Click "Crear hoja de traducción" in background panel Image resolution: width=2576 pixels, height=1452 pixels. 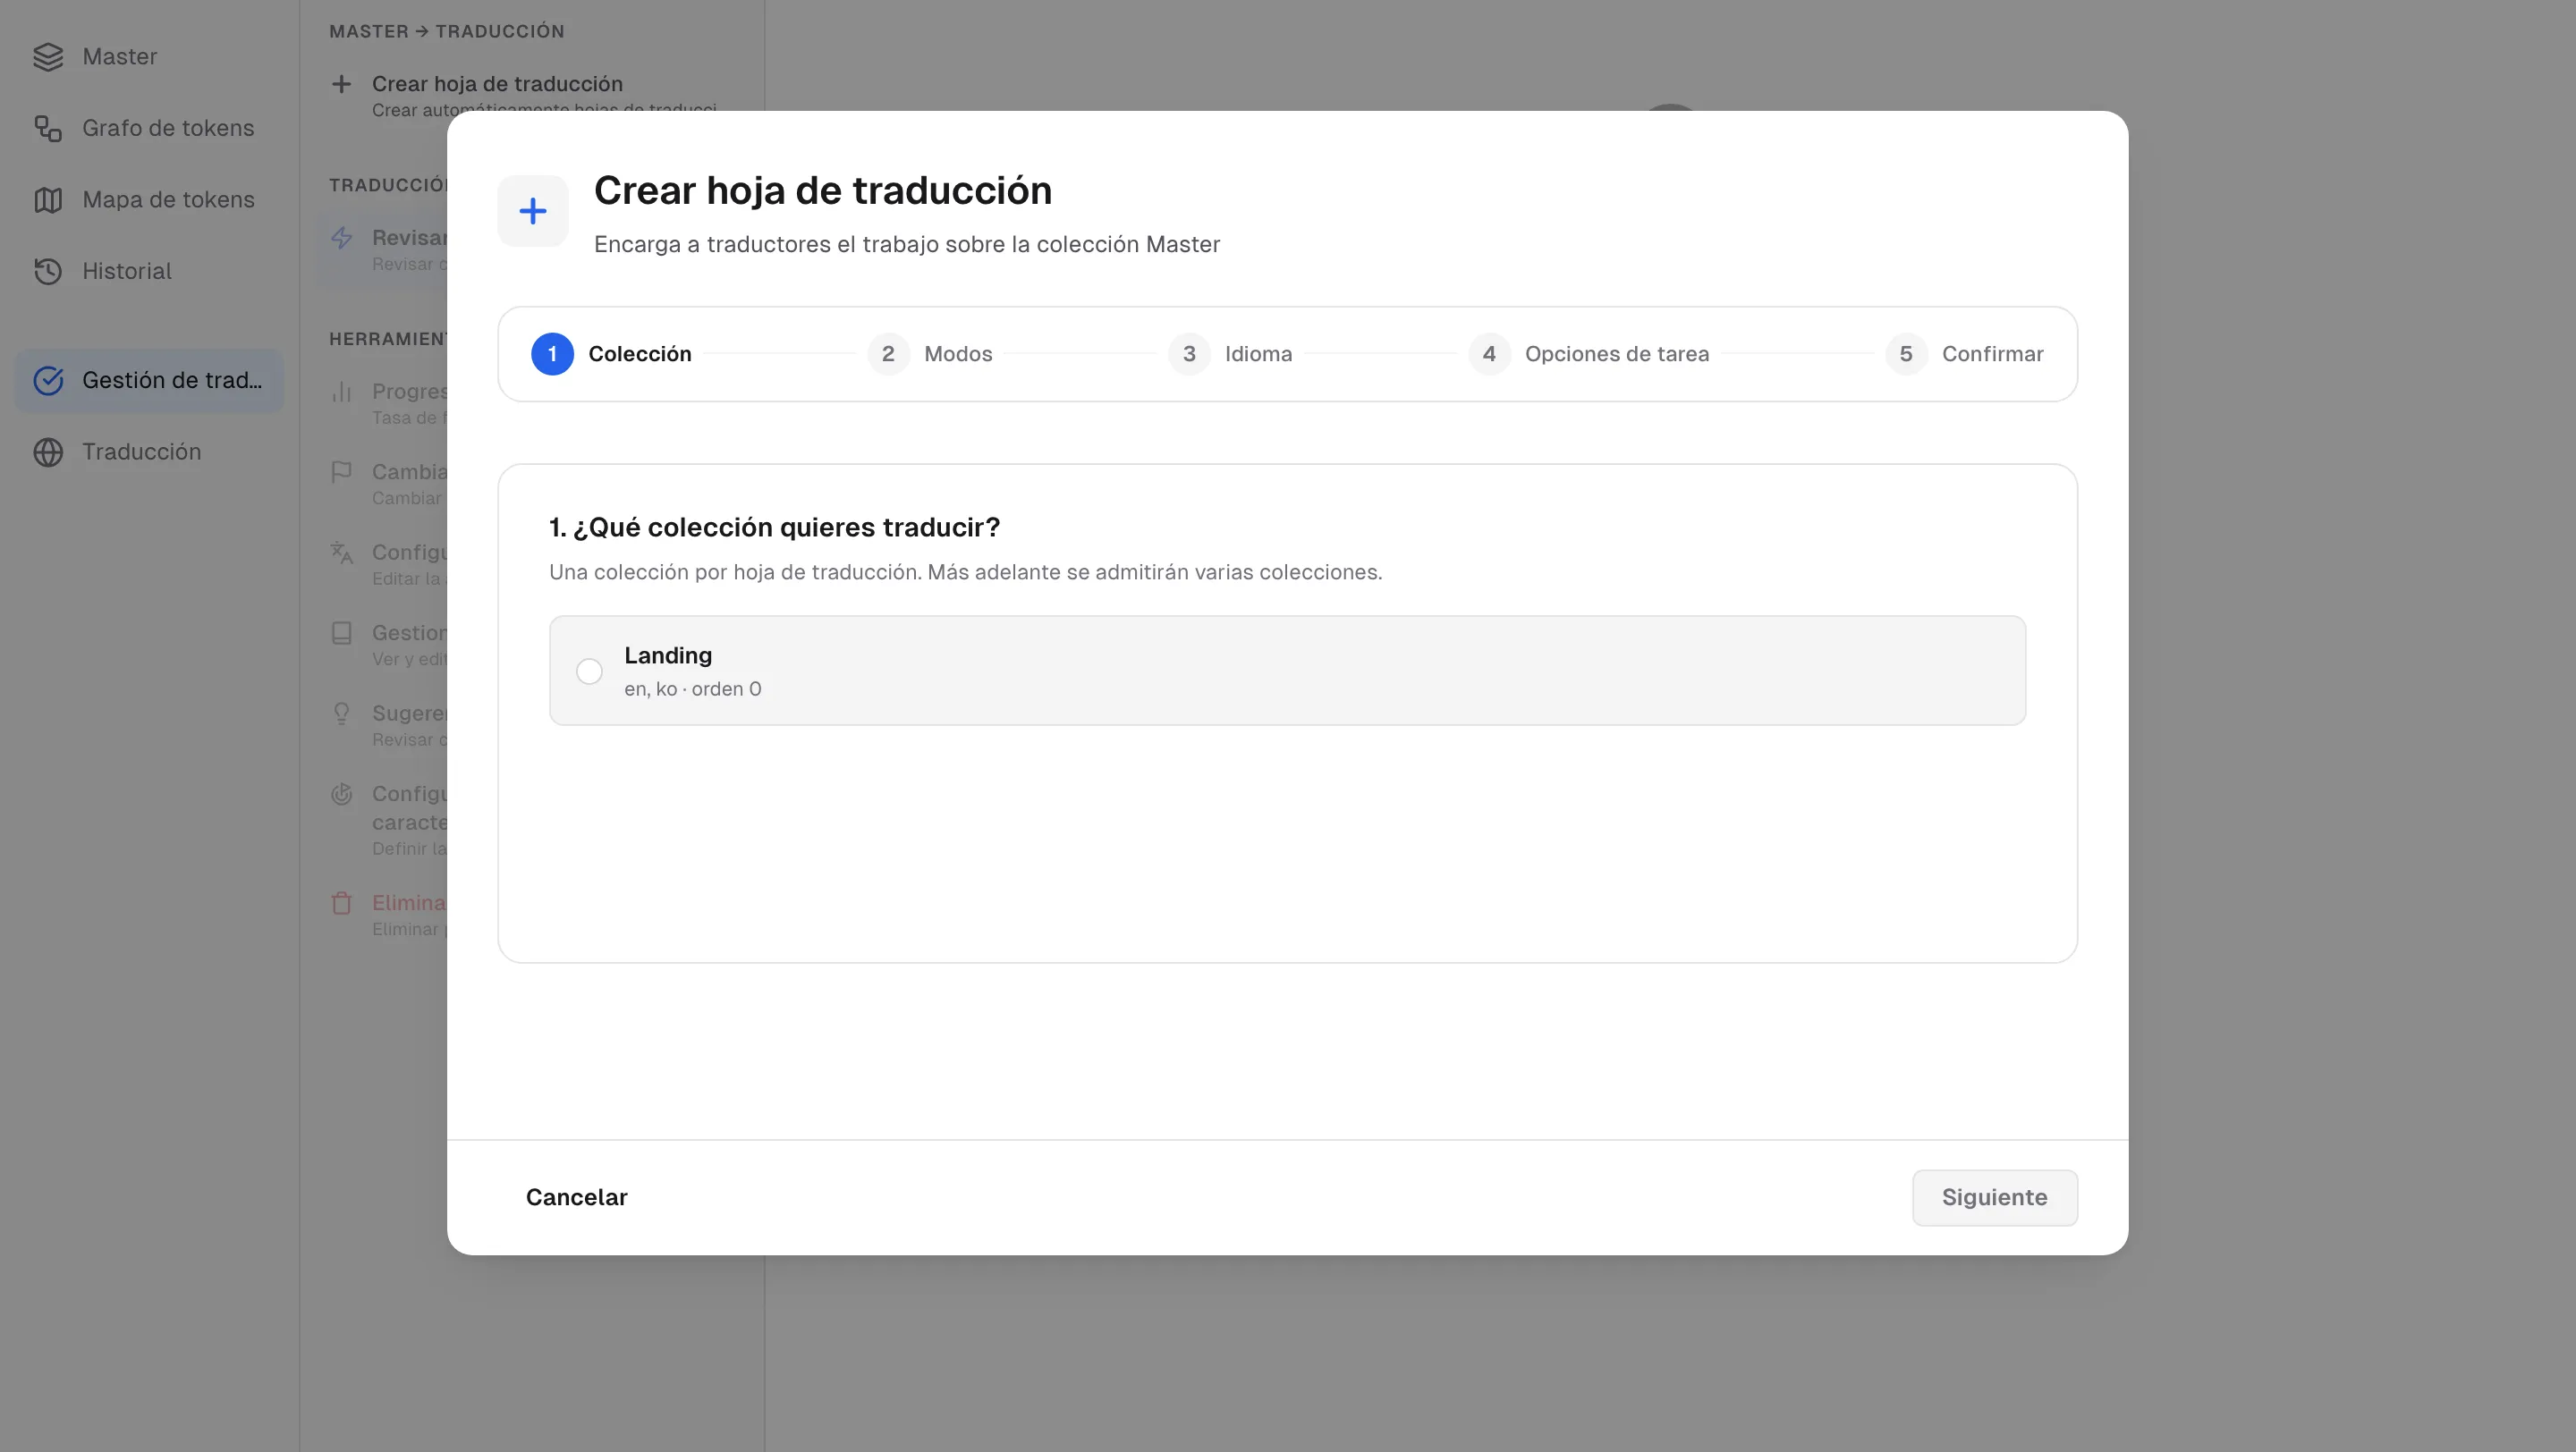click(497, 84)
